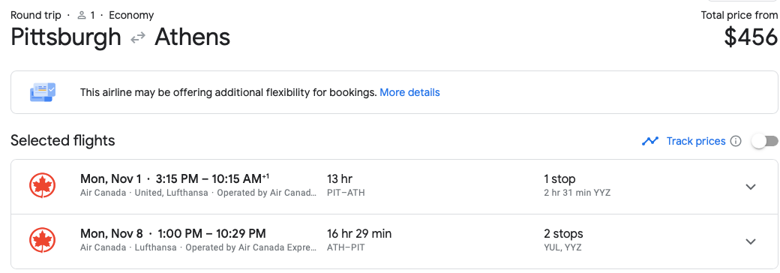Click the $456 total price
The height and width of the screenshot is (273, 780).
tap(751, 37)
